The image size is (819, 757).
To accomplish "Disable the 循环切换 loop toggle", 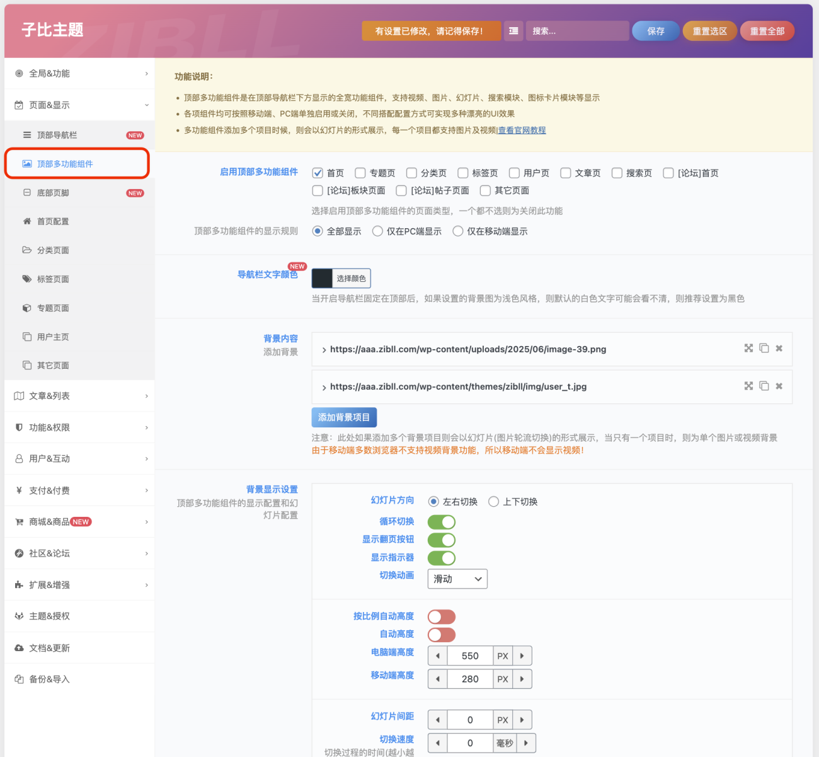I will (442, 522).
